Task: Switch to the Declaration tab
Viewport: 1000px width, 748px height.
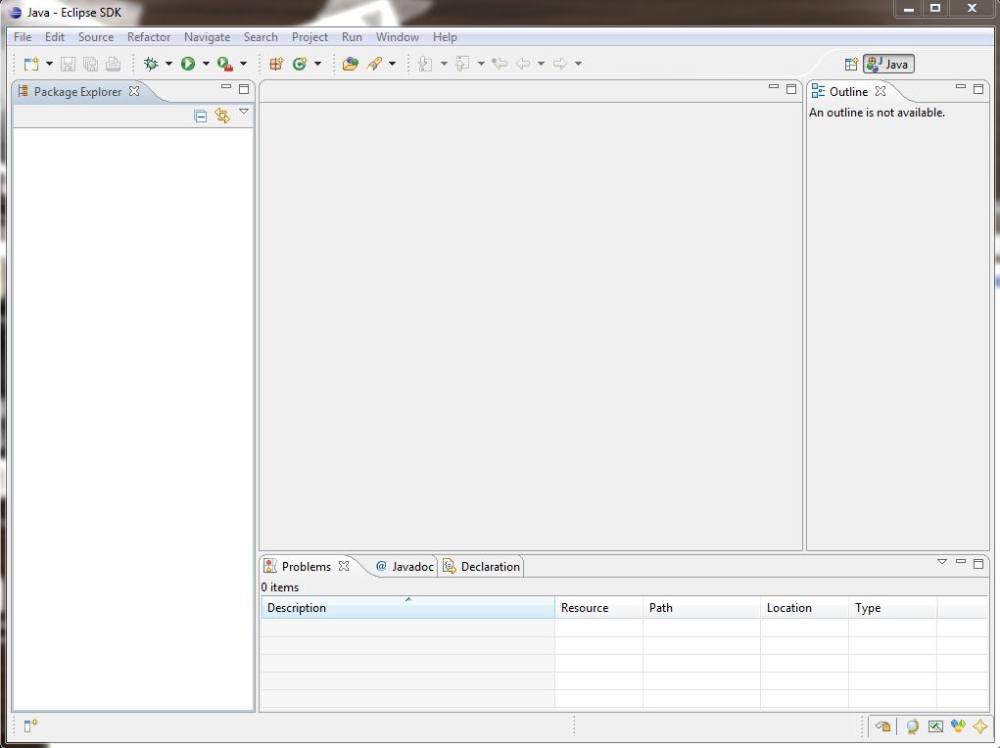Action: point(482,566)
